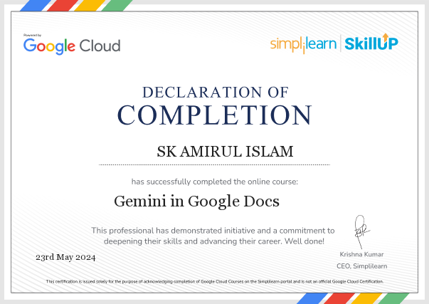The width and height of the screenshot is (429, 304).
Task: Click the Simplilearn logo
Action: click(304, 44)
